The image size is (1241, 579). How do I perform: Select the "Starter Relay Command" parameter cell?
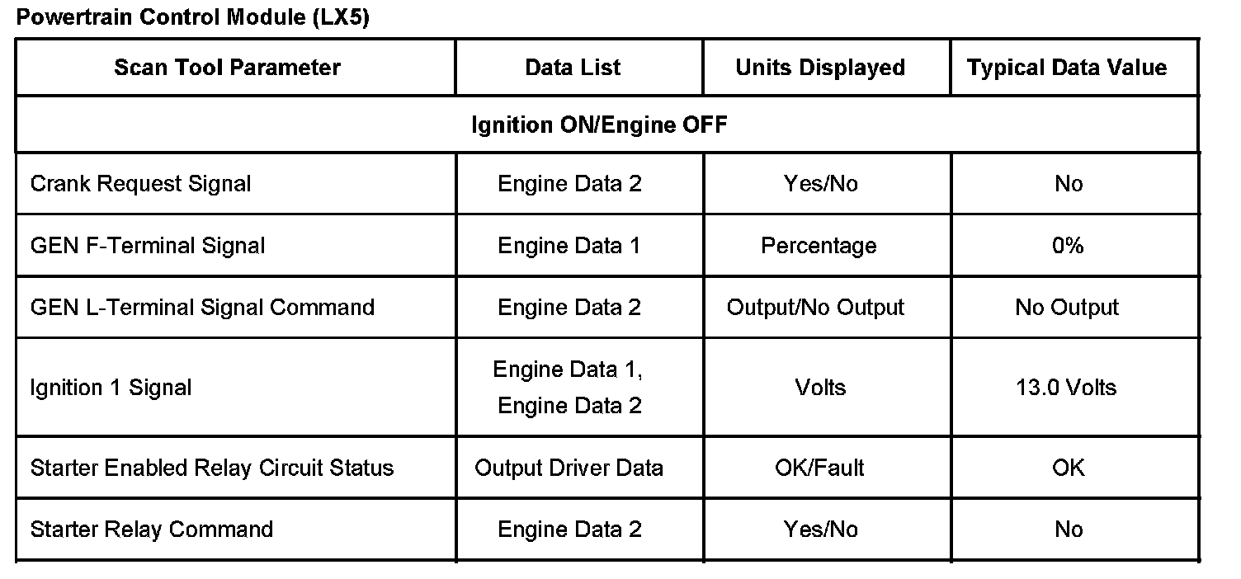coord(152,530)
